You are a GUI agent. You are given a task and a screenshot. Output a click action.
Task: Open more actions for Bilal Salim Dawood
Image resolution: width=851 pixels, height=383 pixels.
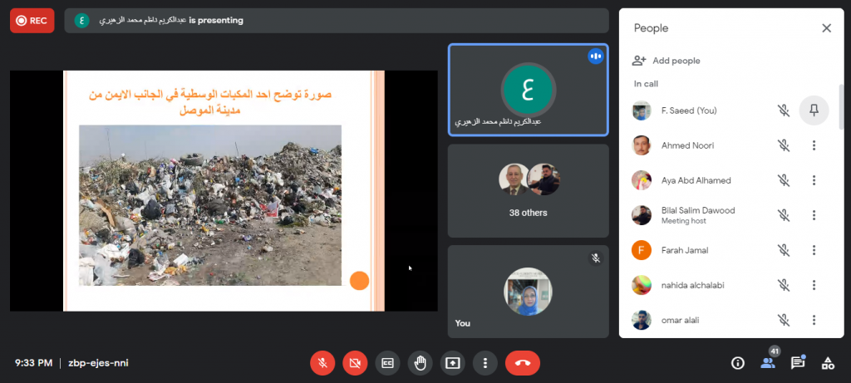pyautogui.click(x=814, y=215)
